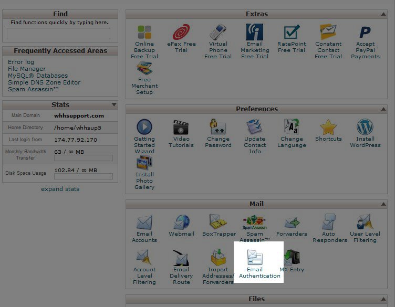The width and height of the screenshot is (395, 307).
Task: Launch Webmail from the Mail panel
Action: (x=181, y=225)
